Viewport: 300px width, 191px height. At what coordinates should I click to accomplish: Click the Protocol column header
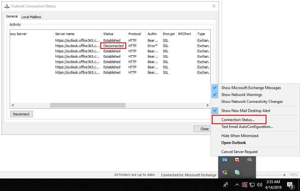pos(136,34)
